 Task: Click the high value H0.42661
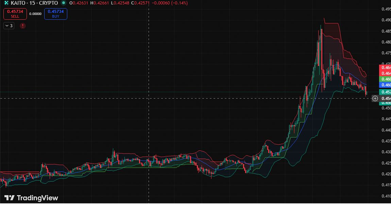point(100,3)
